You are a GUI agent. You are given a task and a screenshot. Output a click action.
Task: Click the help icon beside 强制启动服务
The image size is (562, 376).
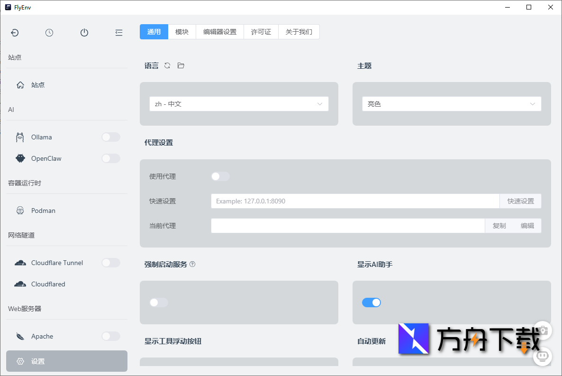point(192,265)
